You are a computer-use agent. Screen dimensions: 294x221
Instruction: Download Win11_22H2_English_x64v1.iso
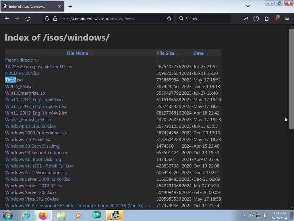36,106
